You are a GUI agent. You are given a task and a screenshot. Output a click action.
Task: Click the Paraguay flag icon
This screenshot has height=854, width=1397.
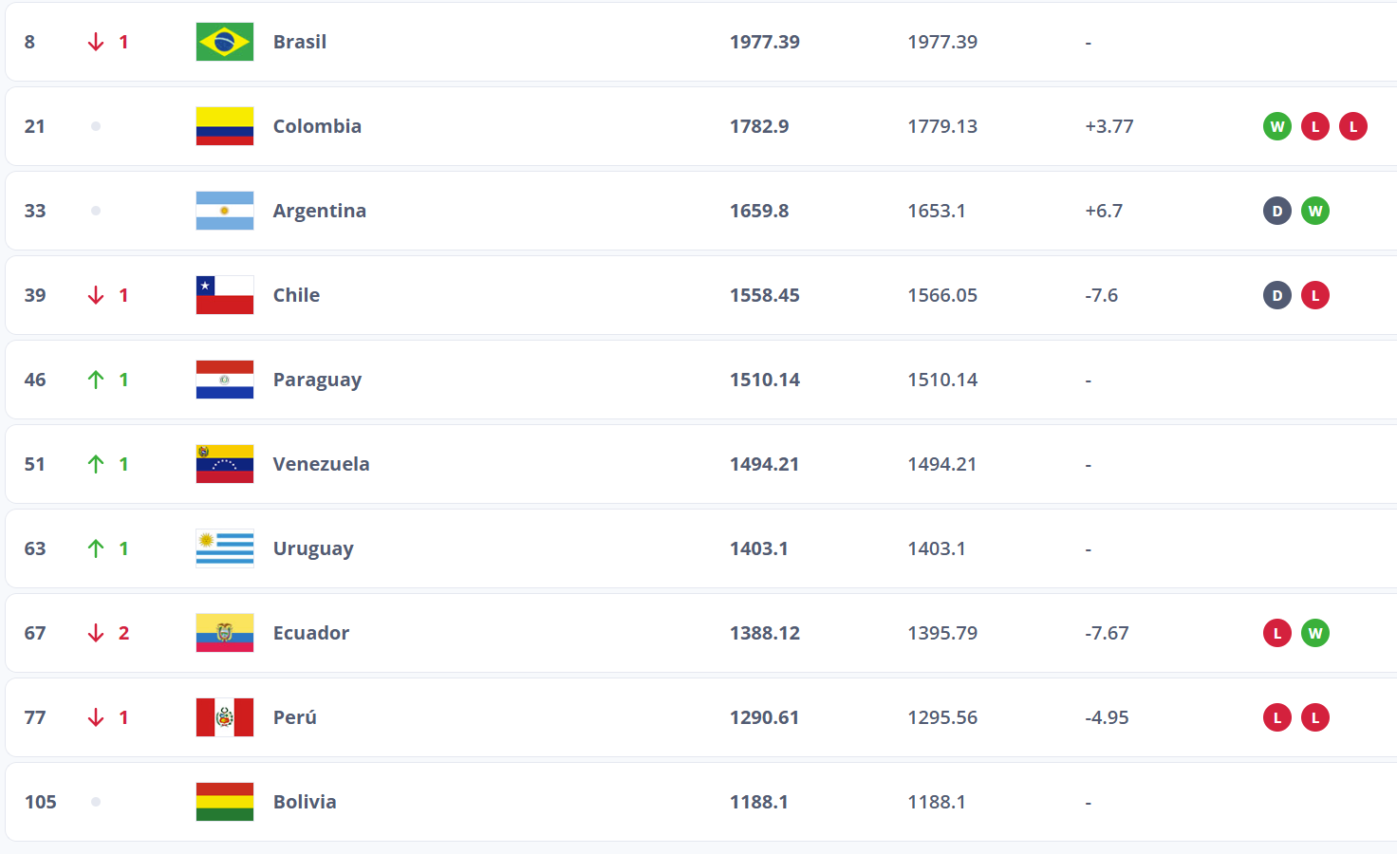point(225,380)
